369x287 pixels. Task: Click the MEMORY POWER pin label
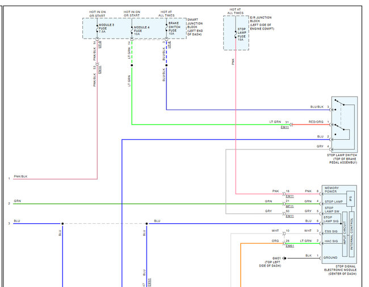(332, 190)
